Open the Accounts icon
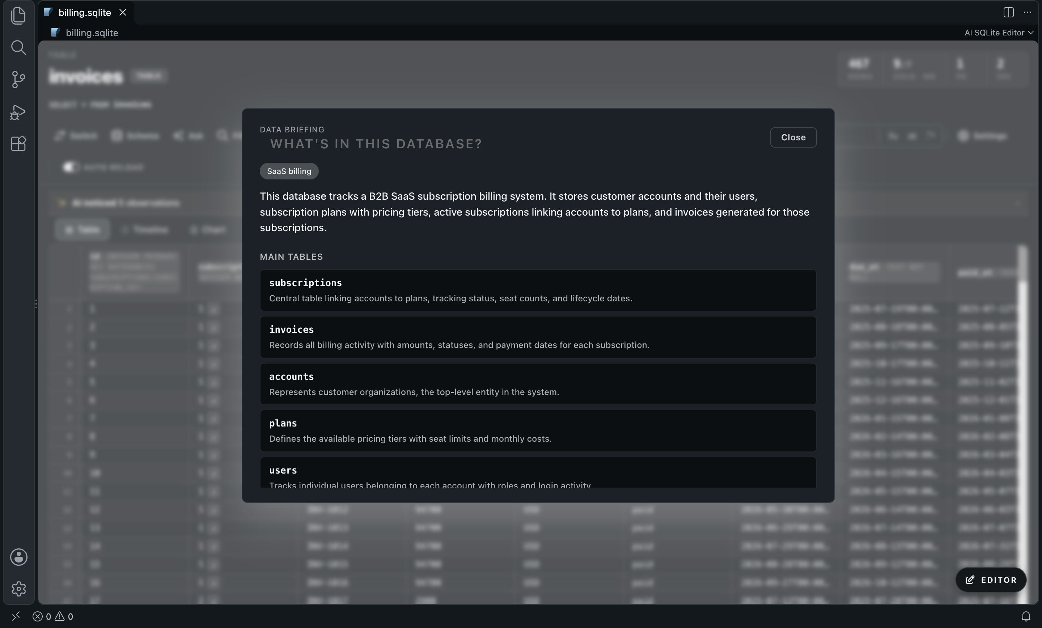This screenshot has width=1042, height=628. 18,557
